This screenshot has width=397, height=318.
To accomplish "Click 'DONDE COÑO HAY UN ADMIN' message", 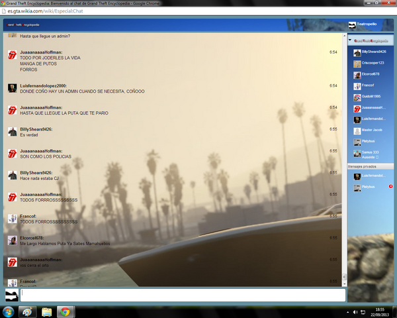I will [82, 91].
